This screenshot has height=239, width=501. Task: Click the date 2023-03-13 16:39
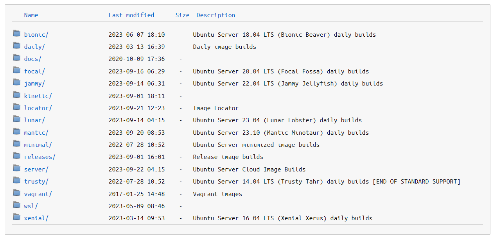137,47
